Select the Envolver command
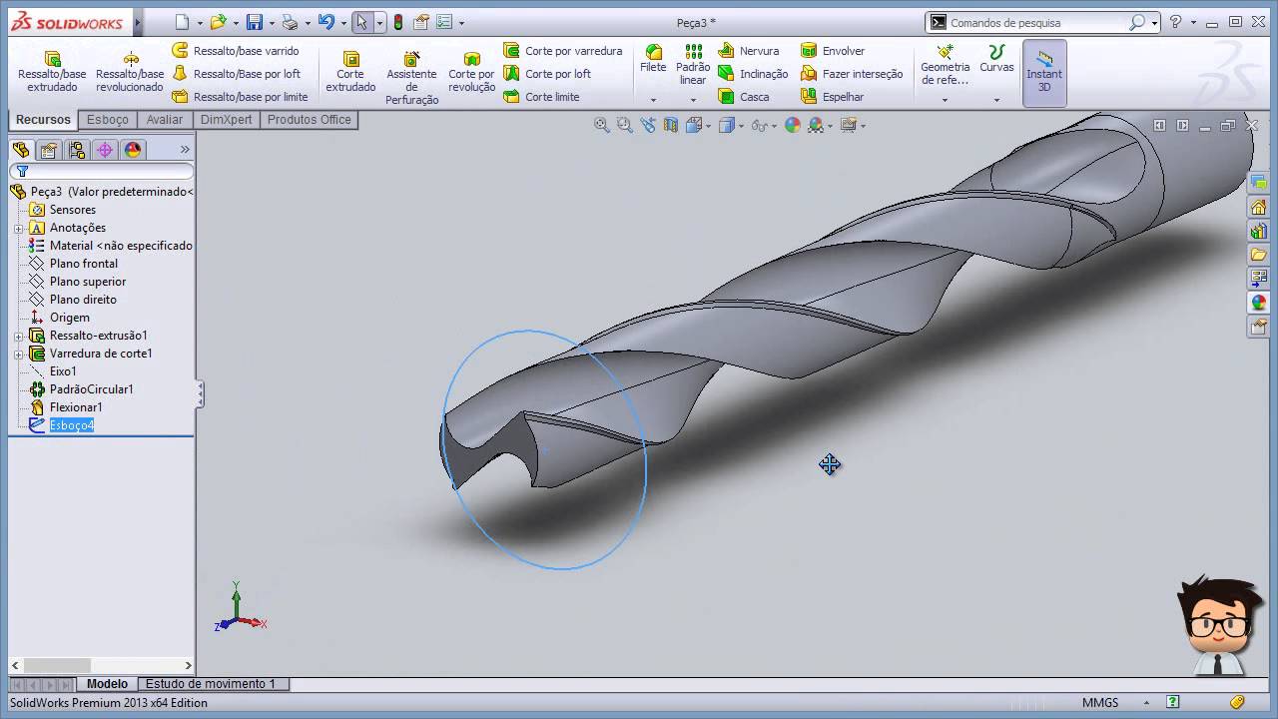Viewport: 1278px width, 719px height. (833, 51)
